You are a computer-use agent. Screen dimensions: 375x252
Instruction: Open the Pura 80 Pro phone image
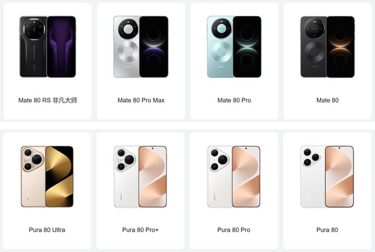tap(234, 176)
